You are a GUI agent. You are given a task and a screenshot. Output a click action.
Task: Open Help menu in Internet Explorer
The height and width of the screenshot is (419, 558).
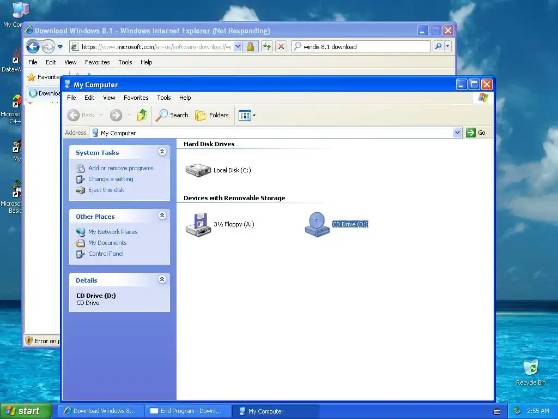(x=146, y=62)
